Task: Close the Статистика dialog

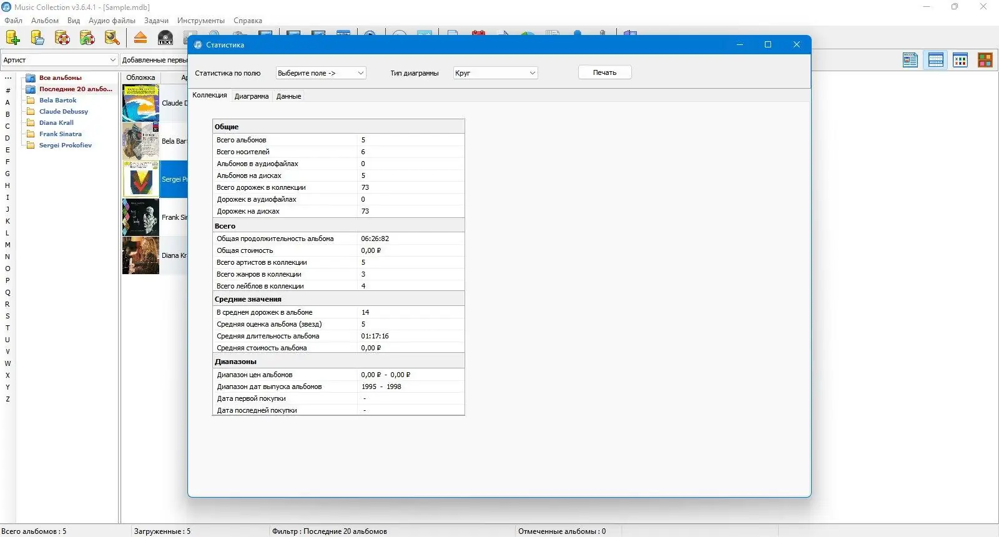Action: (x=796, y=44)
